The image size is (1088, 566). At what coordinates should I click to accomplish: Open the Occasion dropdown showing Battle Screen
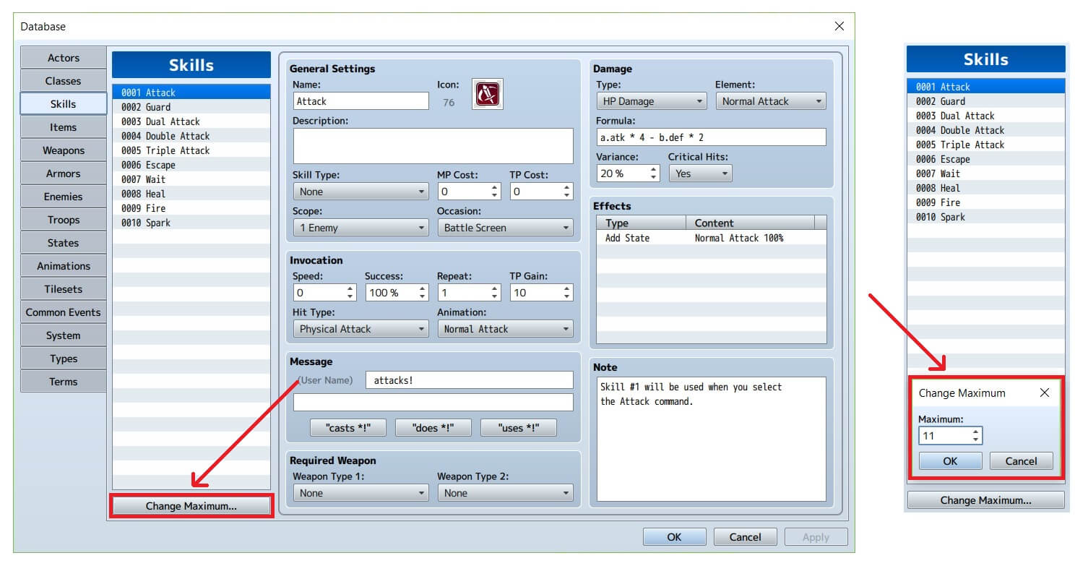[x=505, y=228]
